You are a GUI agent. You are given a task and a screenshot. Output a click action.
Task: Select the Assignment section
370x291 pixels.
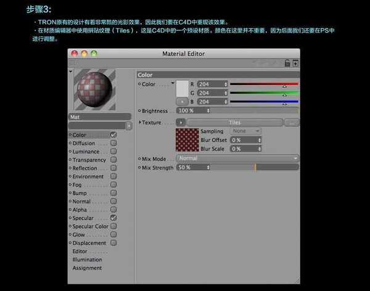[x=87, y=268]
